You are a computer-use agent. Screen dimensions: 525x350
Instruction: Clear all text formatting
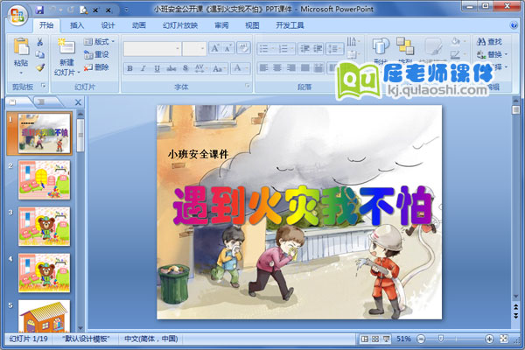(243, 48)
